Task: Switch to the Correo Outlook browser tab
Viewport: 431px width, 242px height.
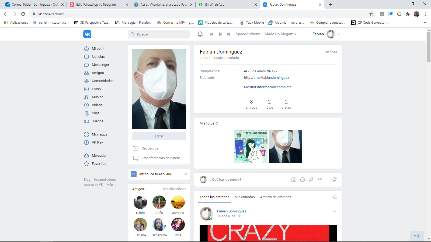Action: pyautogui.click(x=34, y=5)
